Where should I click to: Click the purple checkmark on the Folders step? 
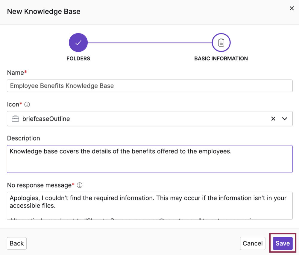pyautogui.click(x=78, y=42)
